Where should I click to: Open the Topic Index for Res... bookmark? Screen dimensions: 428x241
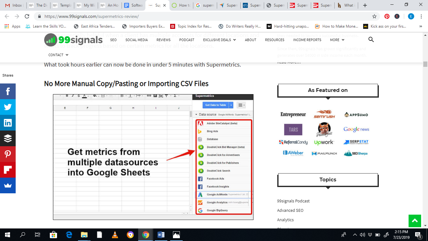pos(191,26)
